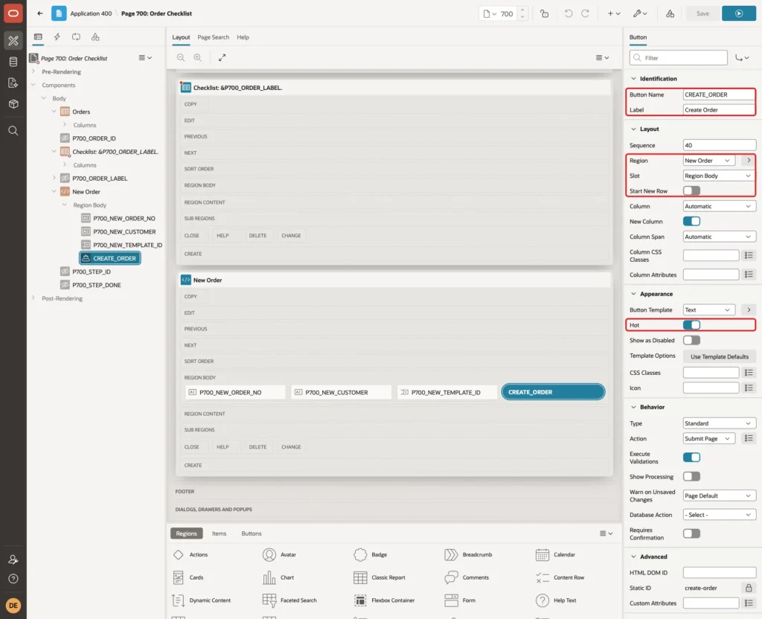This screenshot has width=762, height=619.
Task: Click Use Template Defaults button
Action: [x=720, y=356]
